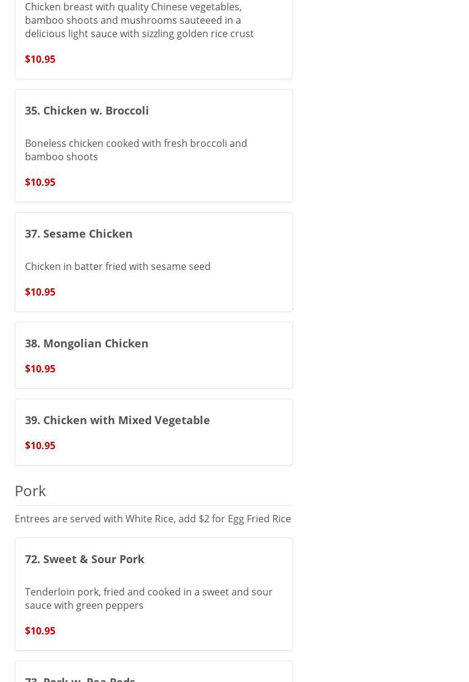Click the Sesame Chicken $10.95 price
Screen dimensions: 469x682
[x=40, y=292]
